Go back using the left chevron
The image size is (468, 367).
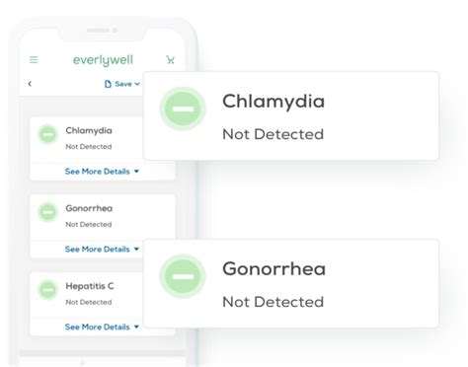(x=30, y=84)
